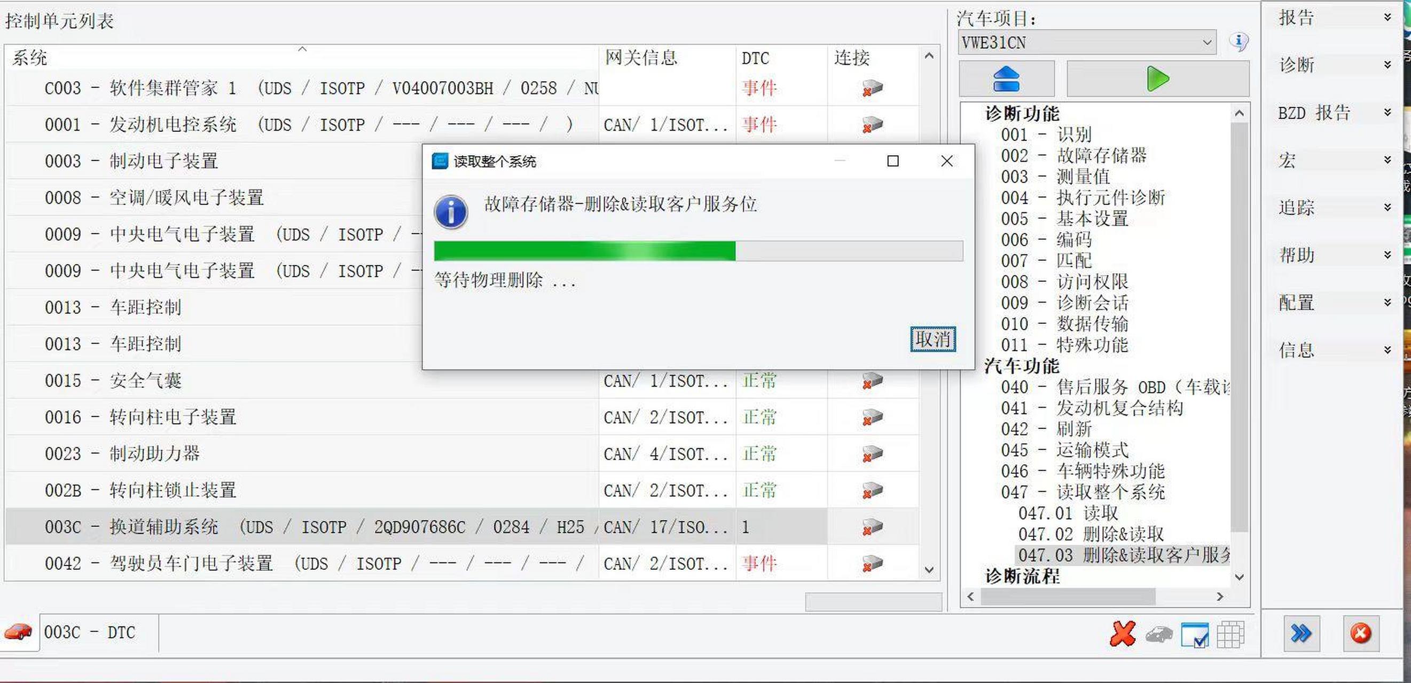Select 011 - 特殊功能 function

coord(1064,345)
